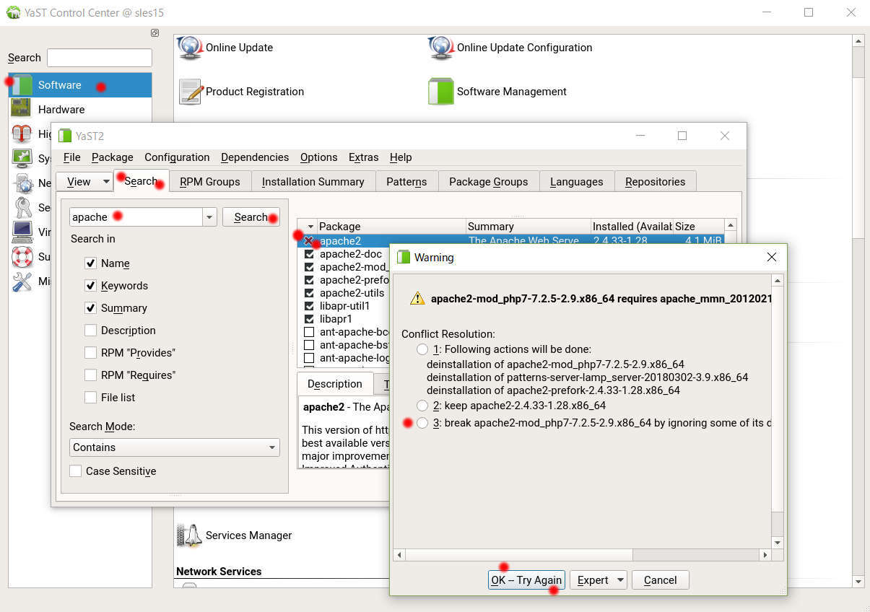Click Cancel in the Warning dialog
This screenshot has height=612, width=870.
[660, 580]
